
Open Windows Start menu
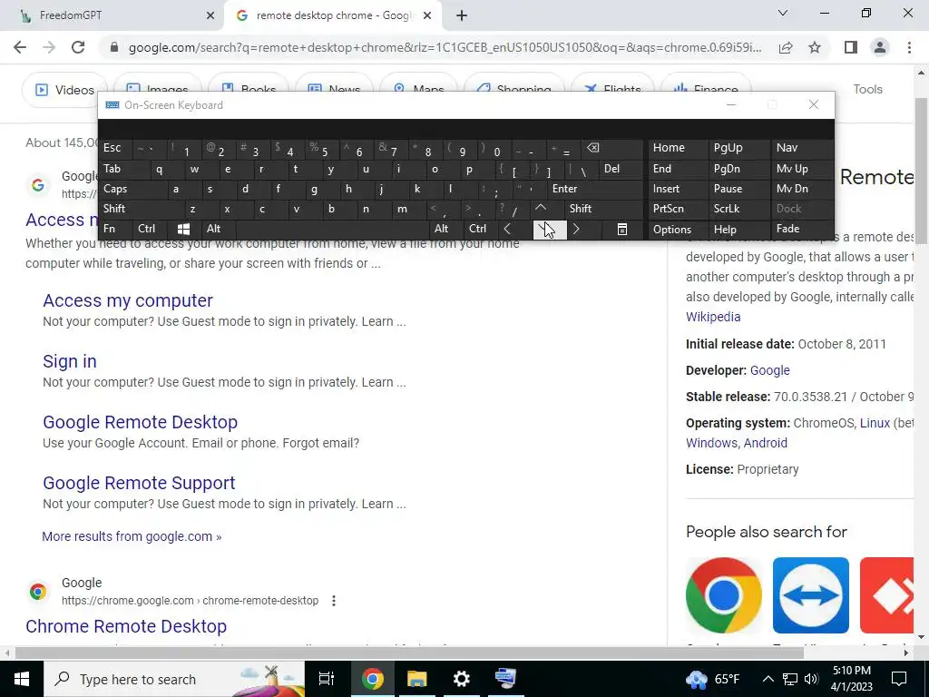point(22,679)
